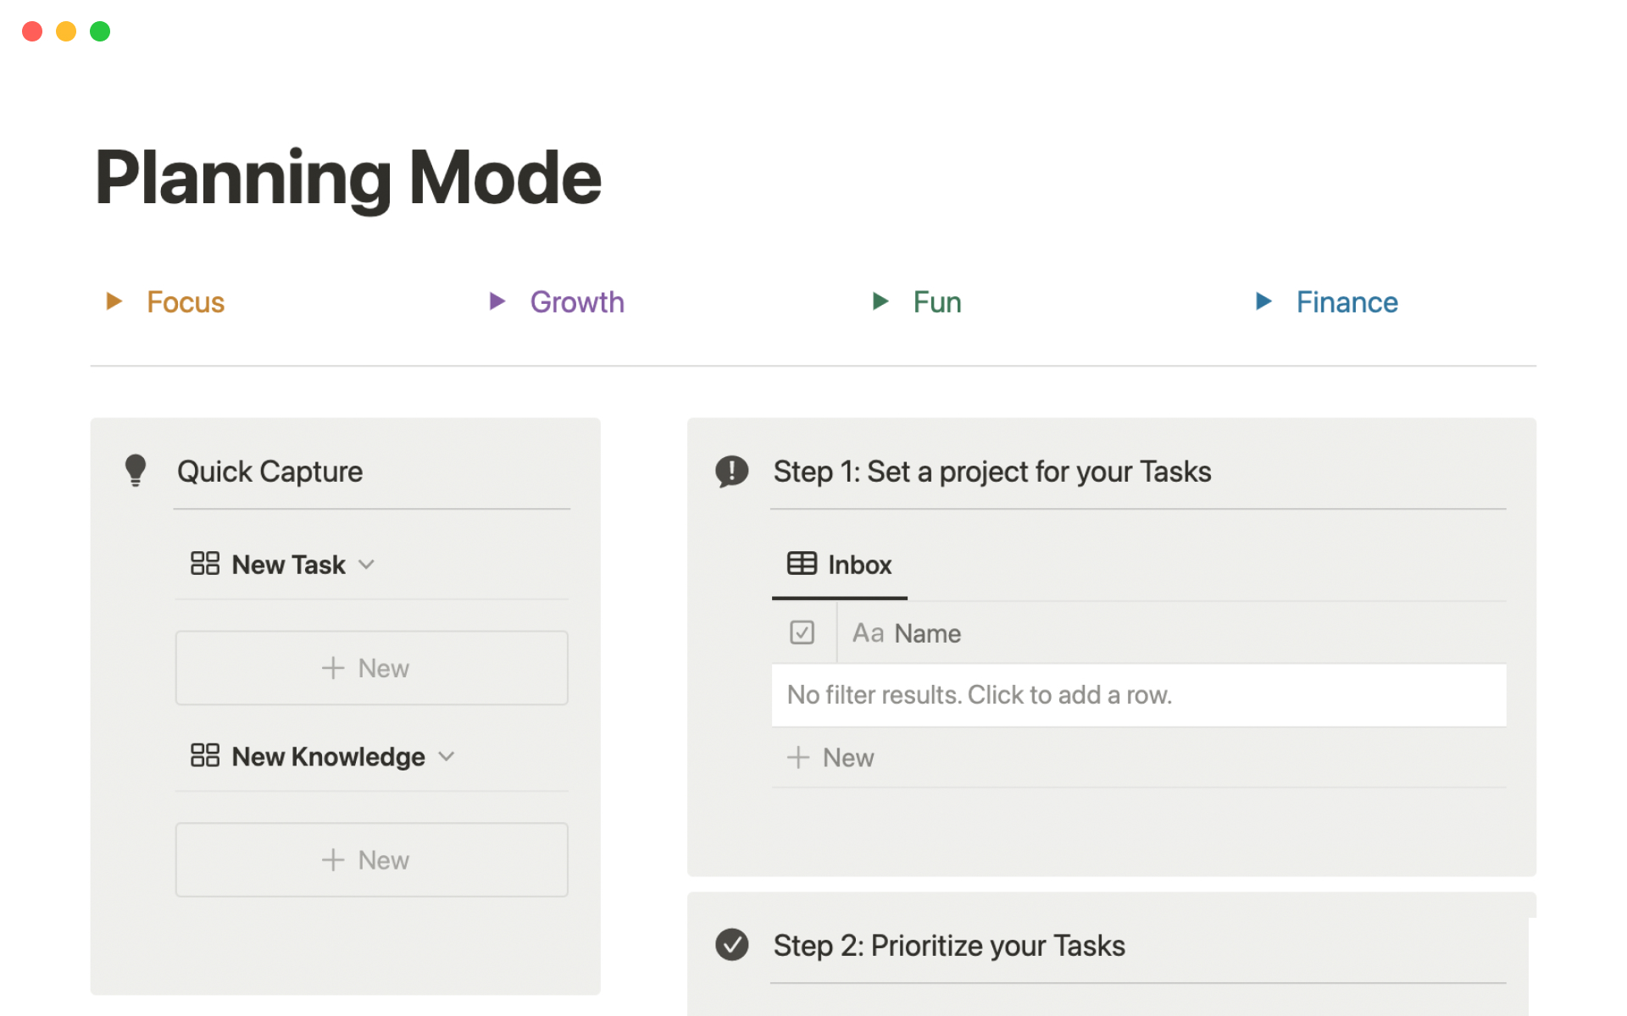
Task: Expand the Fun toggle triangle
Action: pyautogui.click(x=880, y=301)
